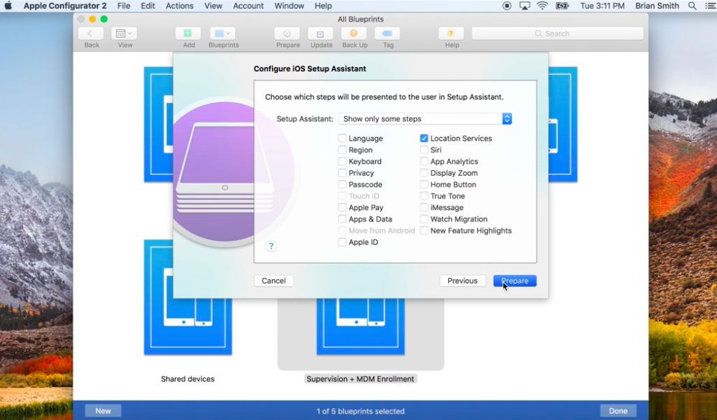
Task: Click the Add toolbar icon
Action: pos(188,34)
